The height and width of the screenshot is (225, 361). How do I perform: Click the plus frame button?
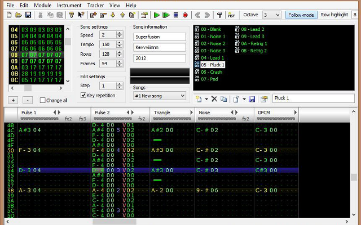click(x=13, y=100)
